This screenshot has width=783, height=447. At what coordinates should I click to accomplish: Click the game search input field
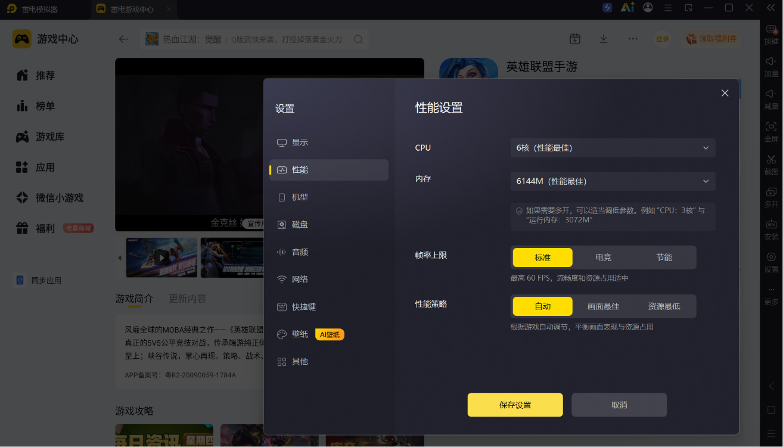(x=254, y=39)
